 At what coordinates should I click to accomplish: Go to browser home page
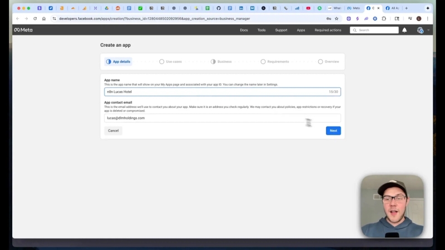pyautogui.click(x=44, y=19)
